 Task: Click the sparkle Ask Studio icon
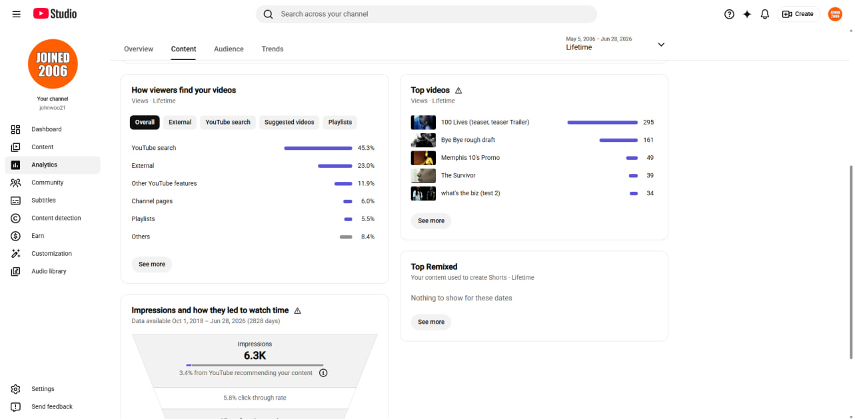(747, 14)
